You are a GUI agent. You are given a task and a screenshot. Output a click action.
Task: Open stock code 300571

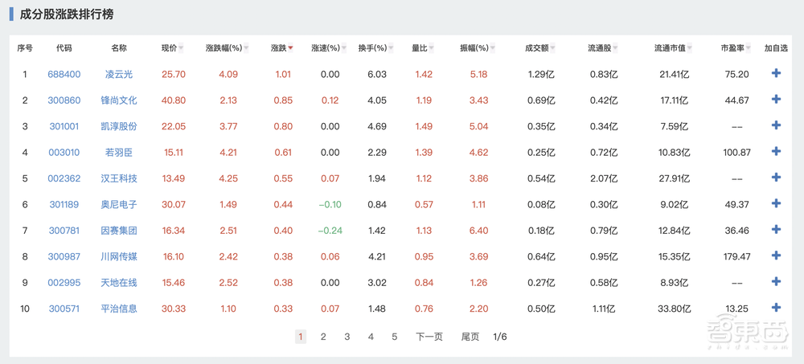[64, 309]
